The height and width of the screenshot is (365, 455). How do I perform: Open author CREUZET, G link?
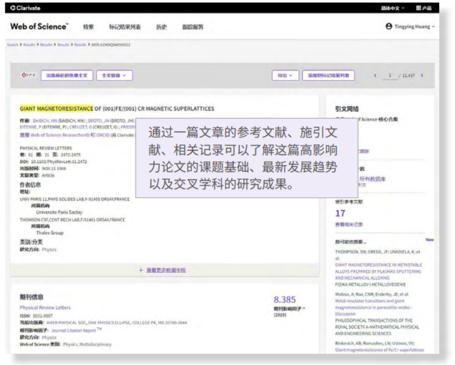pyautogui.click(x=81, y=127)
